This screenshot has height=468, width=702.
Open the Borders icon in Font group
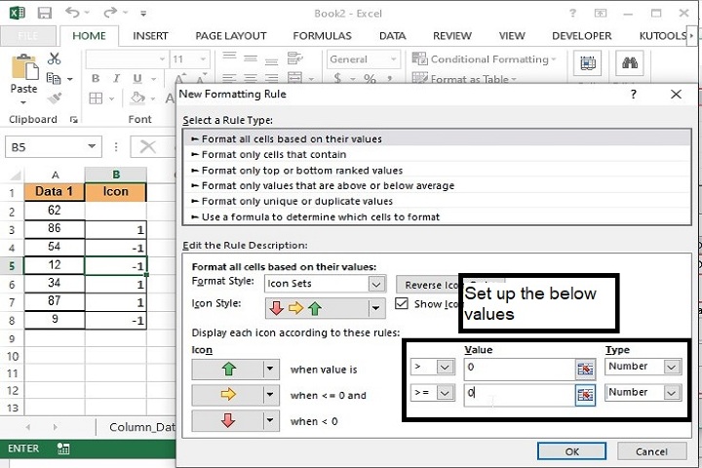point(96,98)
